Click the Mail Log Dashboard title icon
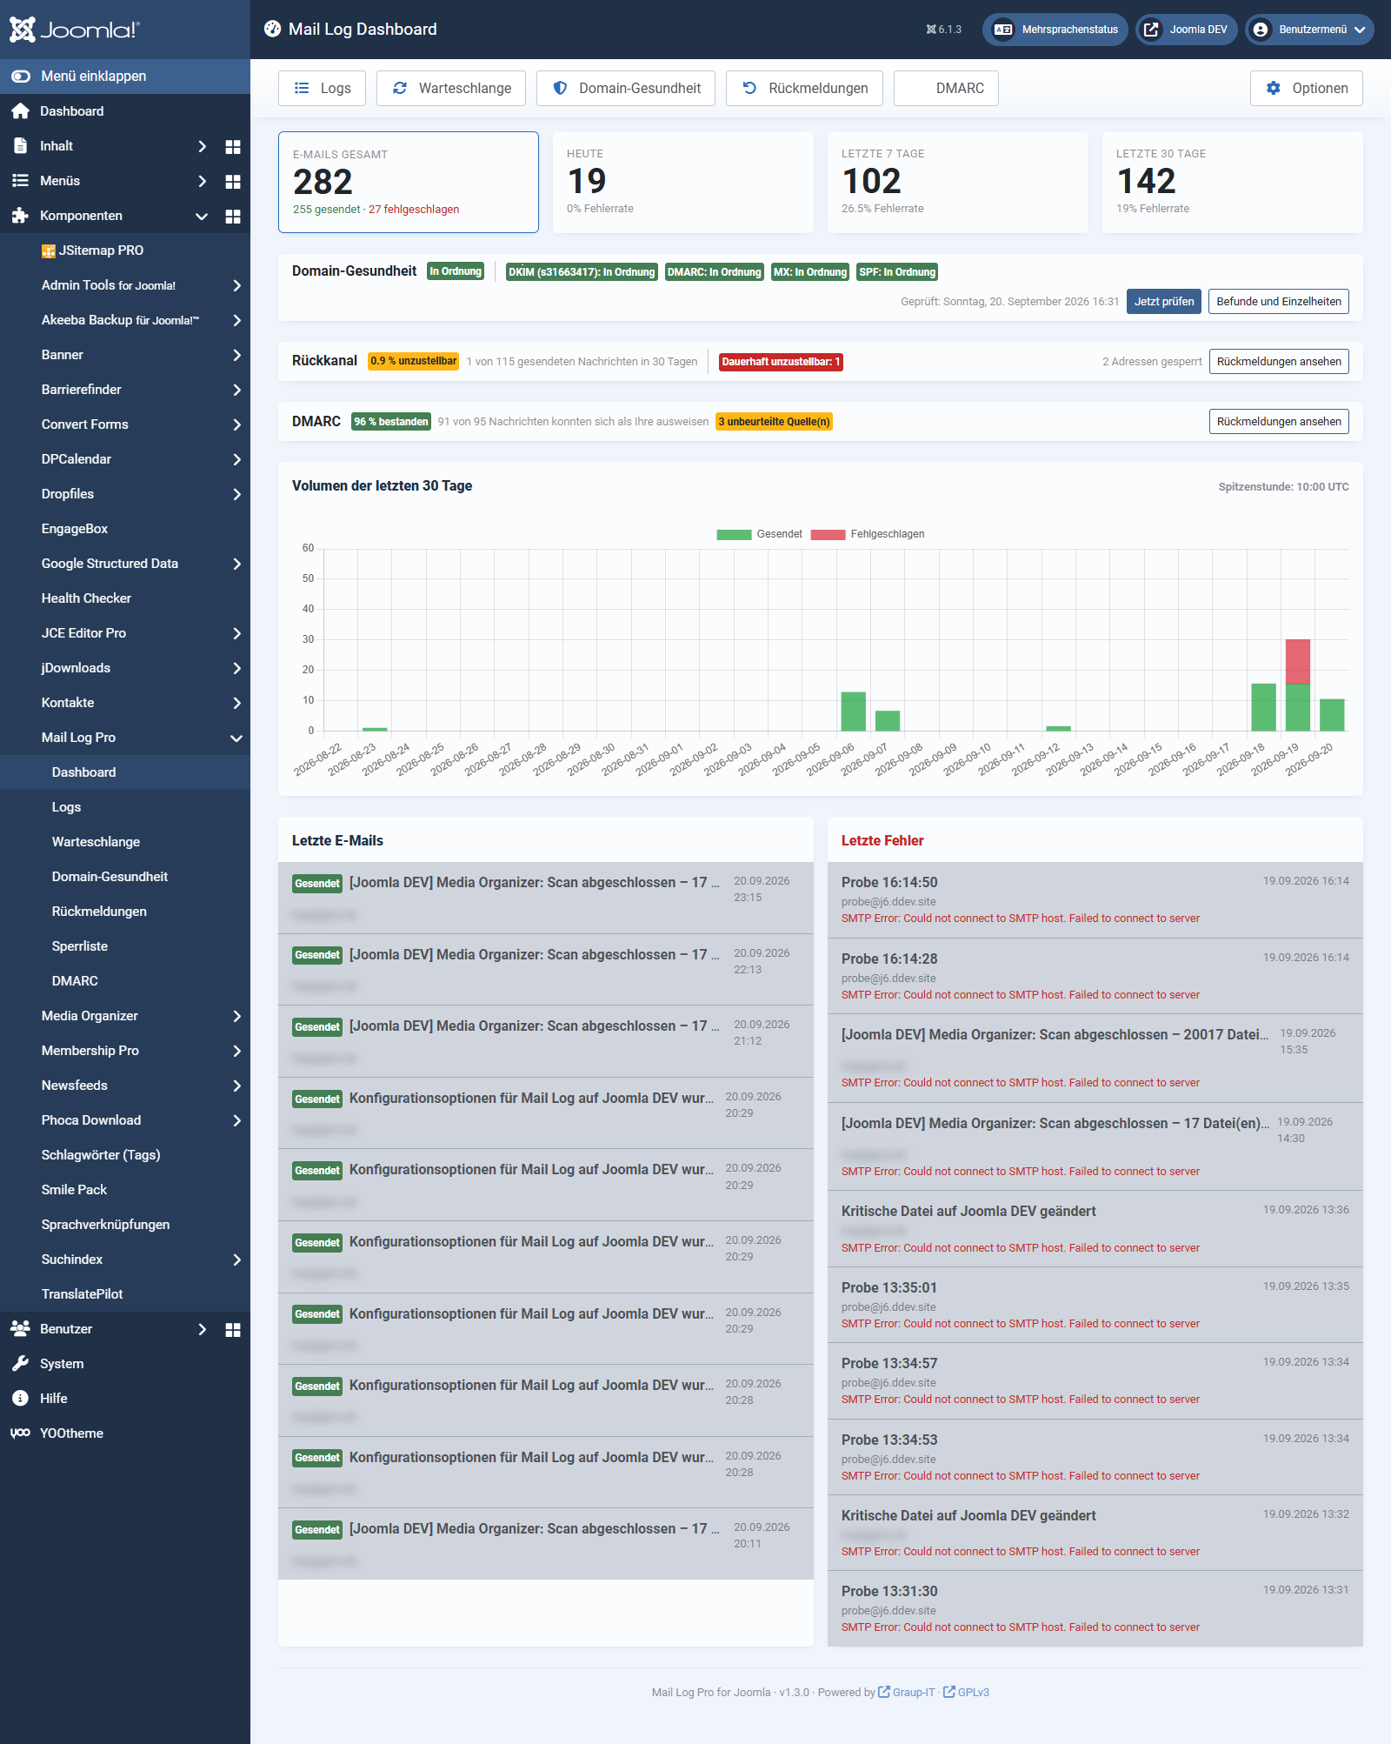 pyautogui.click(x=273, y=29)
